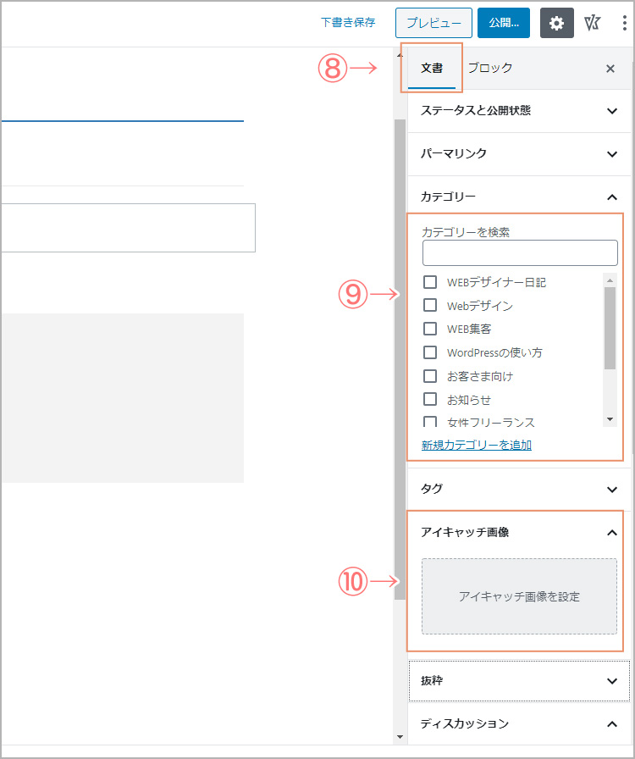Switch to the ブロック tab
This screenshot has width=635, height=759.
coord(490,69)
